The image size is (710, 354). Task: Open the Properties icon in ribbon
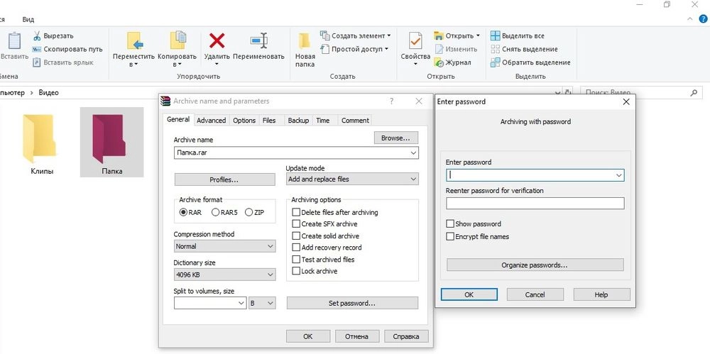pyautogui.click(x=415, y=41)
